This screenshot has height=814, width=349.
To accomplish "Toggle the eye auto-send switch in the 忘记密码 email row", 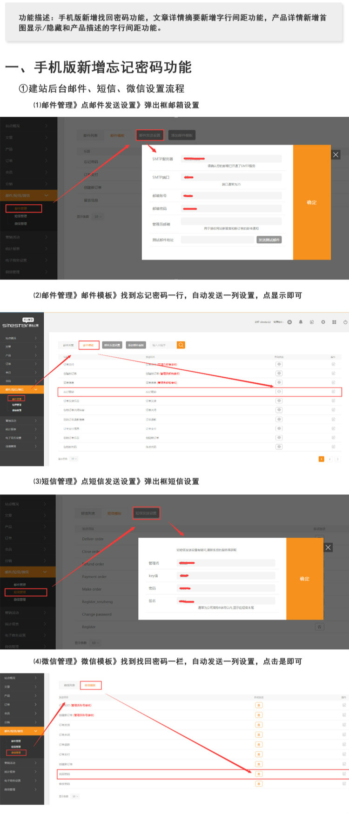I will click(279, 392).
